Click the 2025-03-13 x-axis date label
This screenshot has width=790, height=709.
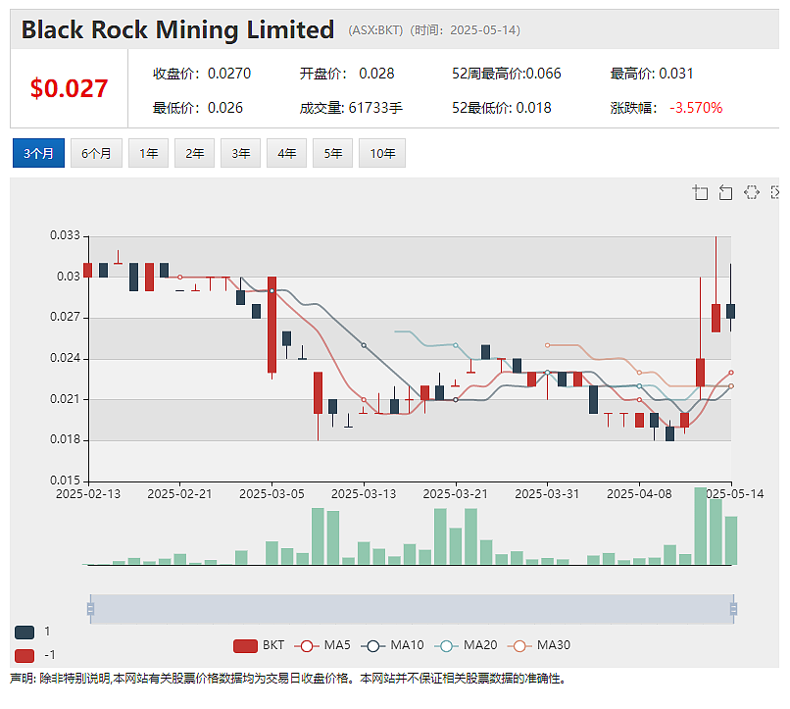click(364, 494)
